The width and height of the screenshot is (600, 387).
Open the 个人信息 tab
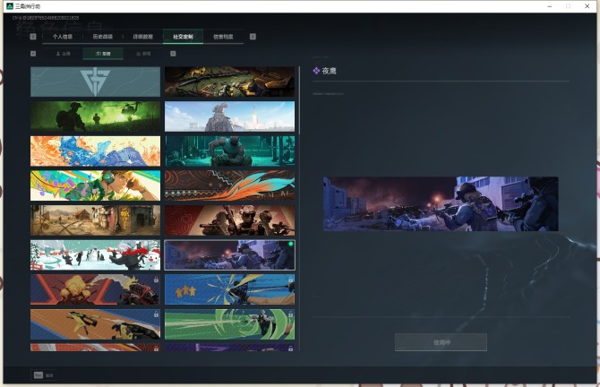(x=63, y=37)
